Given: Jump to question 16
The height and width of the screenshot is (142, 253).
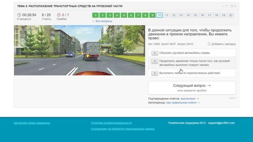Looking at the screenshot, I should [x=202, y=15].
